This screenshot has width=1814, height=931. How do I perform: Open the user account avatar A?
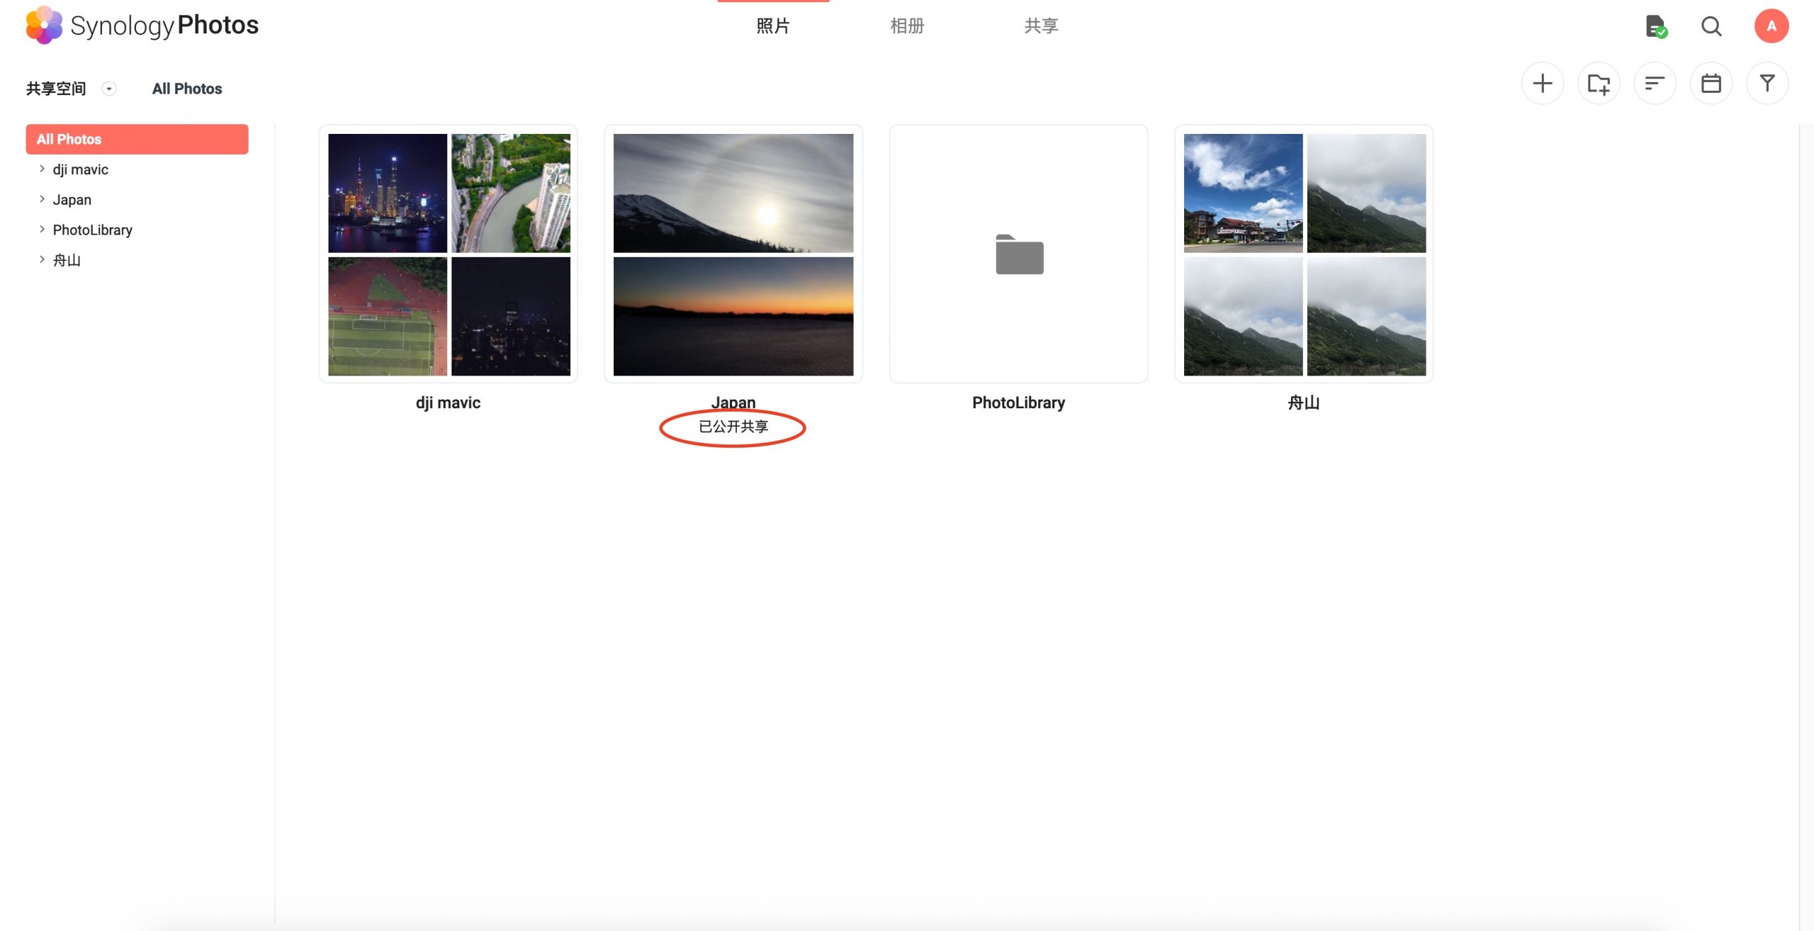click(x=1771, y=26)
